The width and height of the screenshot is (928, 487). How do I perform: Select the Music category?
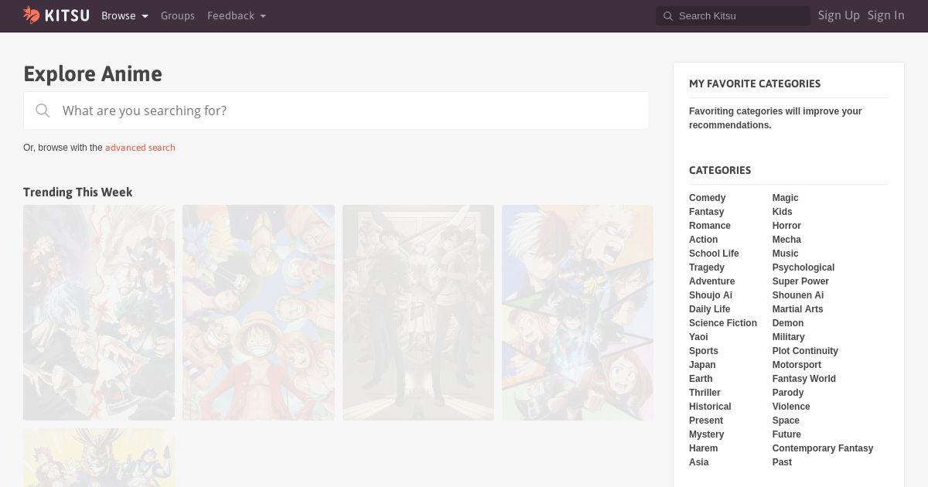tap(785, 254)
